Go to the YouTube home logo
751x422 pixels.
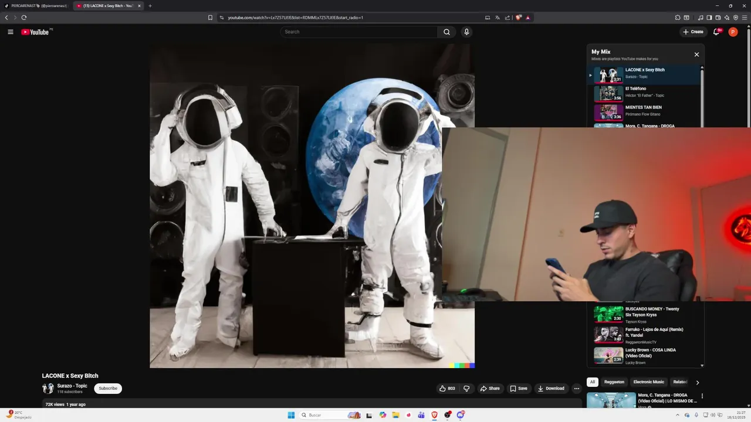pyautogui.click(x=35, y=32)
